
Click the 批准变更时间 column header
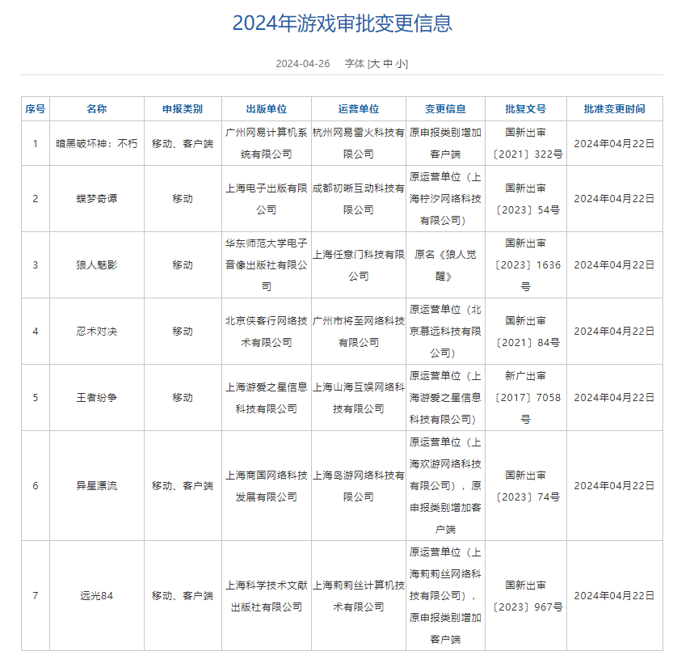(614, 108)
